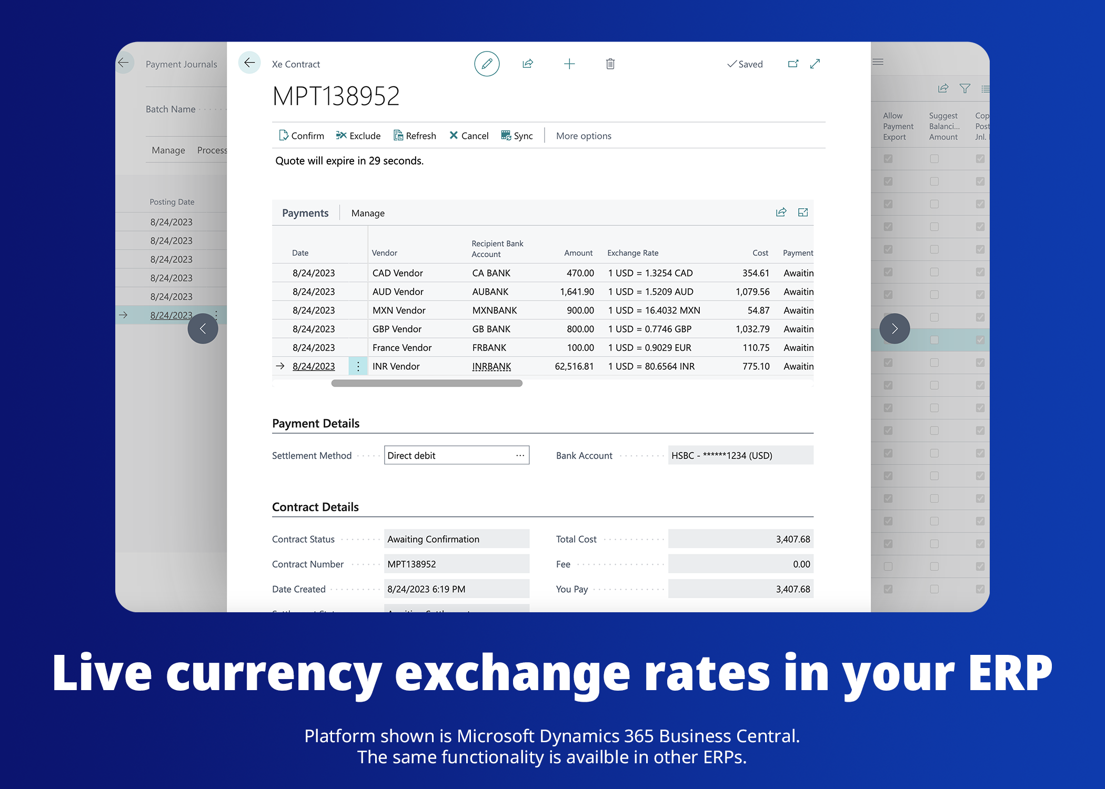Delete contract using the trash icon
This screenshot has height=789, width=1105.
610,64
